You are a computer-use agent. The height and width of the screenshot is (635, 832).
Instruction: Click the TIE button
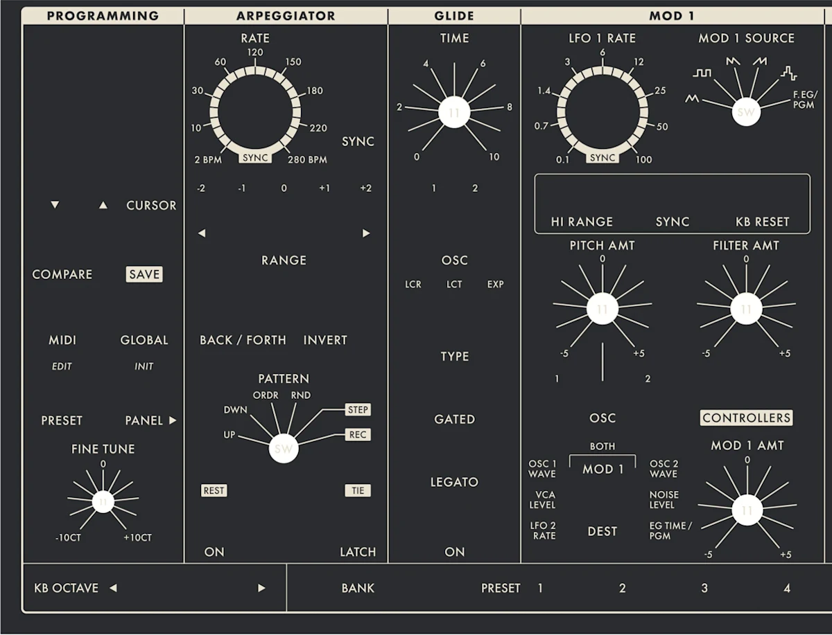358,490
